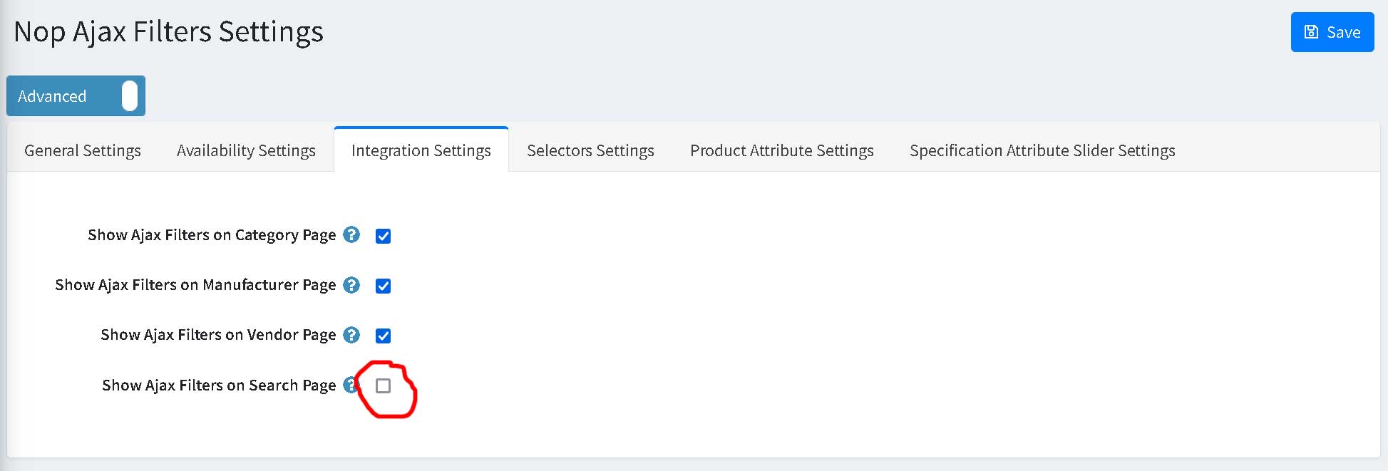The image size is (1388, 471).
Task: Open the Product Attribute Settings tab
Action: 782,150
